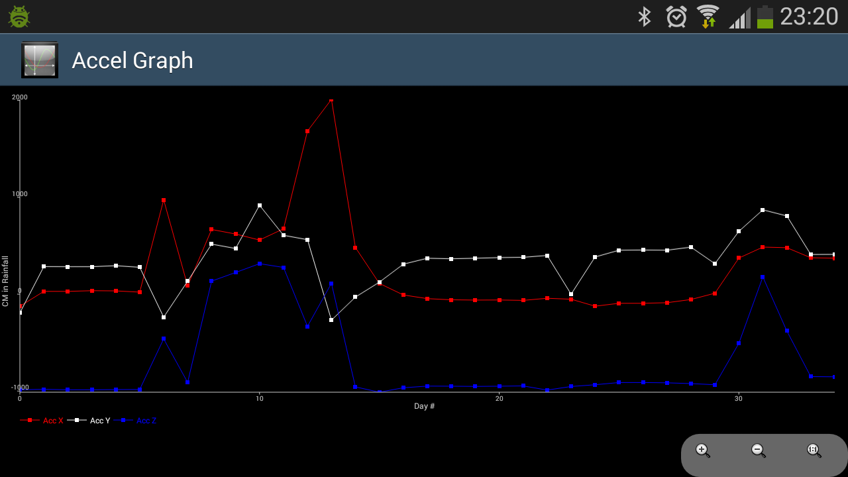The image size is (848, 477).
Task: Tap the Accel Graph app icon
Action: point(40,60)
